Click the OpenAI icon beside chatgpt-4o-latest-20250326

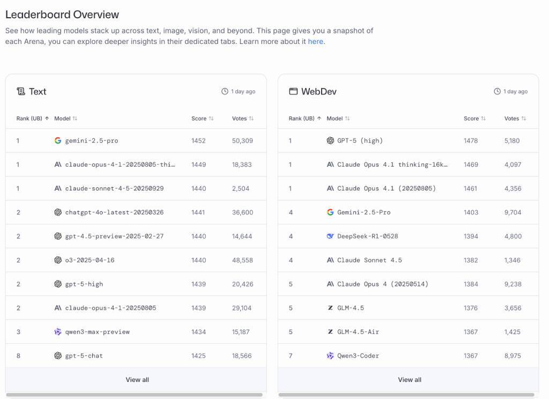tap(58, 212)
